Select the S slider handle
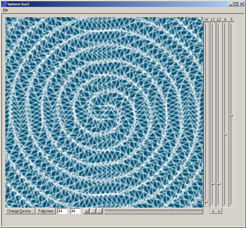 click(231, 115)
